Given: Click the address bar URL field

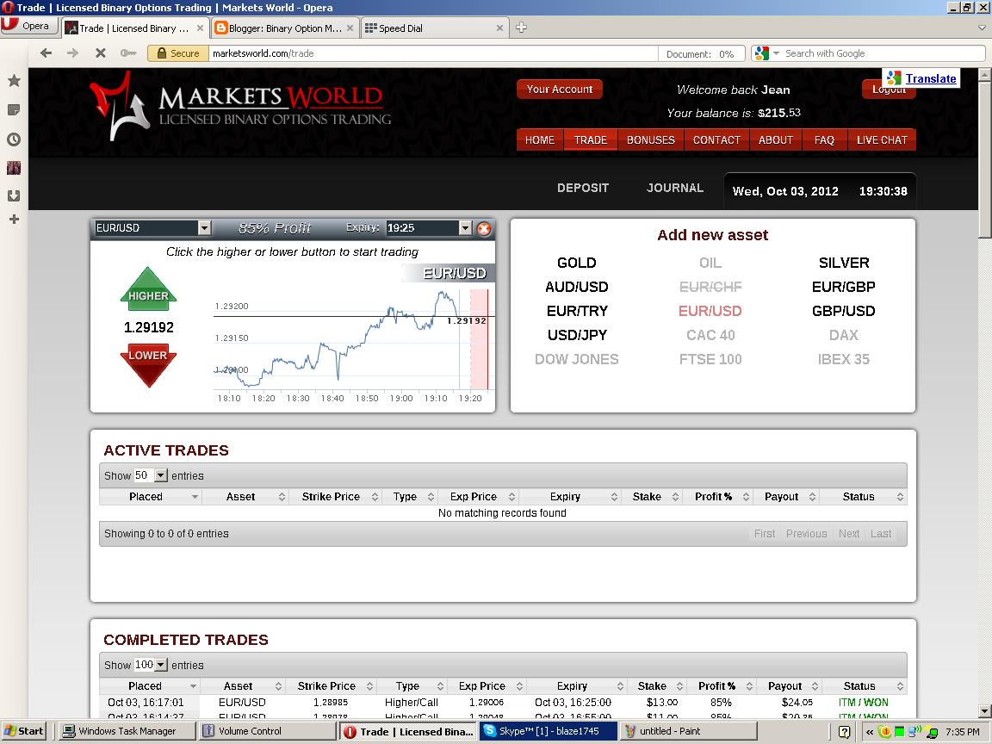Looking at the screenshot, I should tap(433, 53).
